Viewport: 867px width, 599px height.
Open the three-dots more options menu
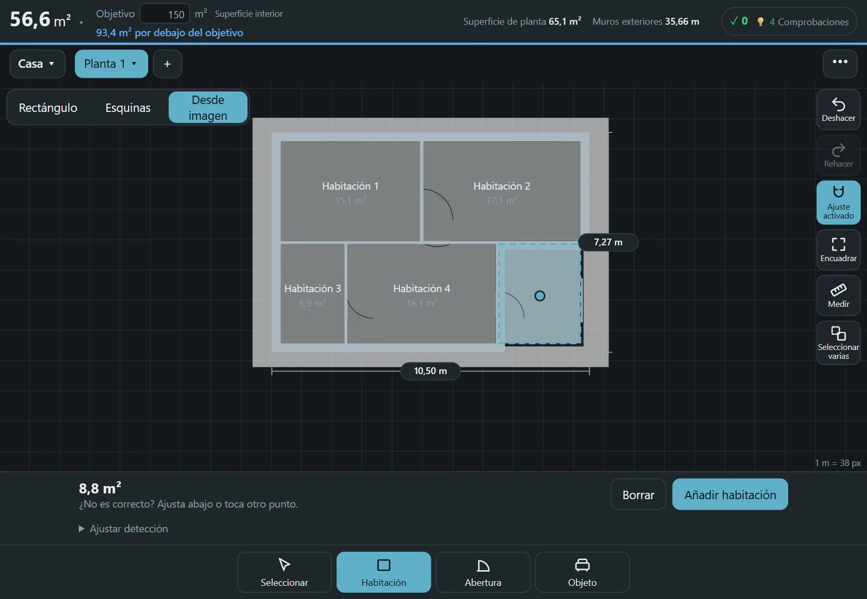[x=840, y=64]
